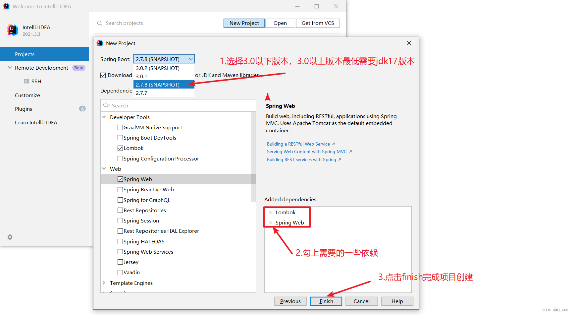Select version 3.0.2 (SNAPSHOT)
This screenshot has width=573, height=315.
(x=164, y=68)
